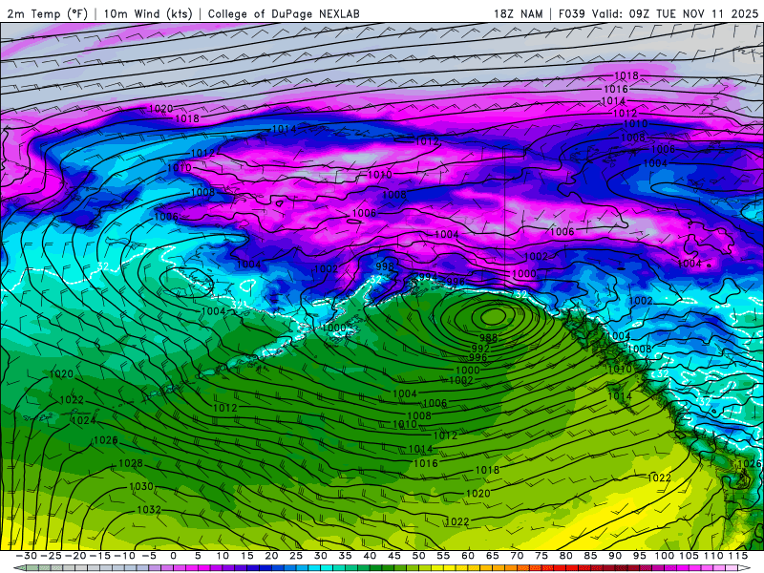Click the -25 value on the temperature scale
The image size is (764, 573).
(x=51, y=556)
